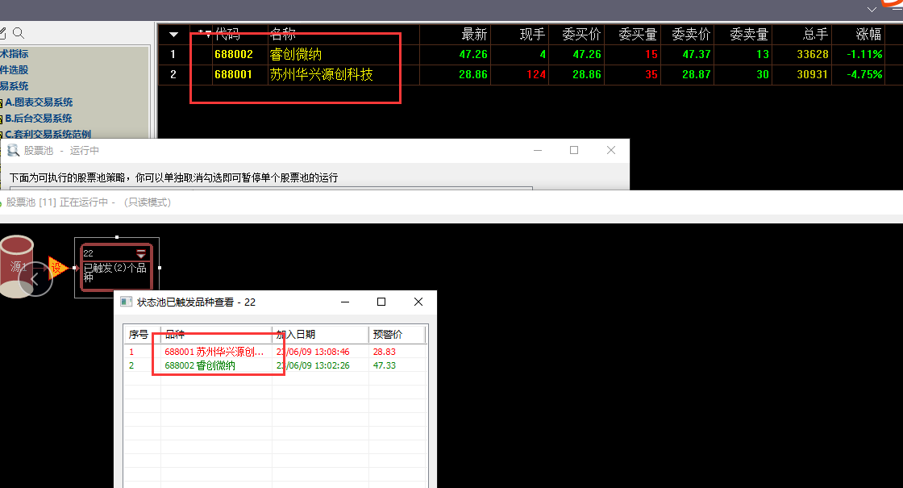This screenshot has width=903, height=488.
Task: Click latest price 47.26 in 最新 column
Action: click(x=473, y=54)
